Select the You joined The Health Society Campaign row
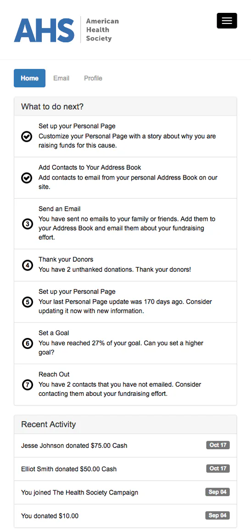 [x=125, y=492]
